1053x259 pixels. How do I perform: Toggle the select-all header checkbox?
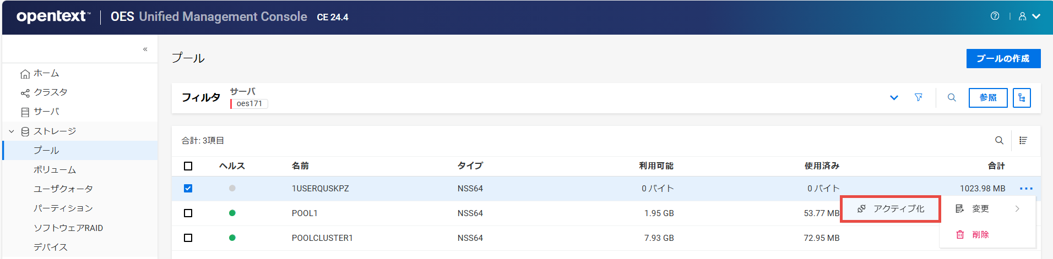tap(188, 166)
